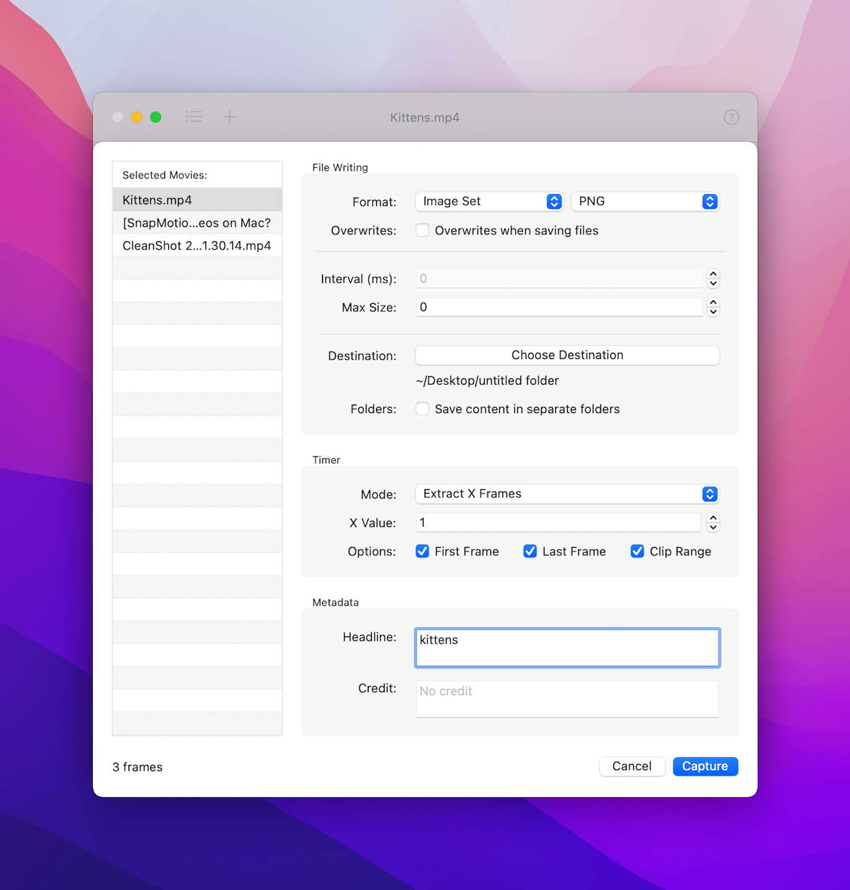Click the plus icon to add movie
Viewport: 850px width, 890px height.
229,117
